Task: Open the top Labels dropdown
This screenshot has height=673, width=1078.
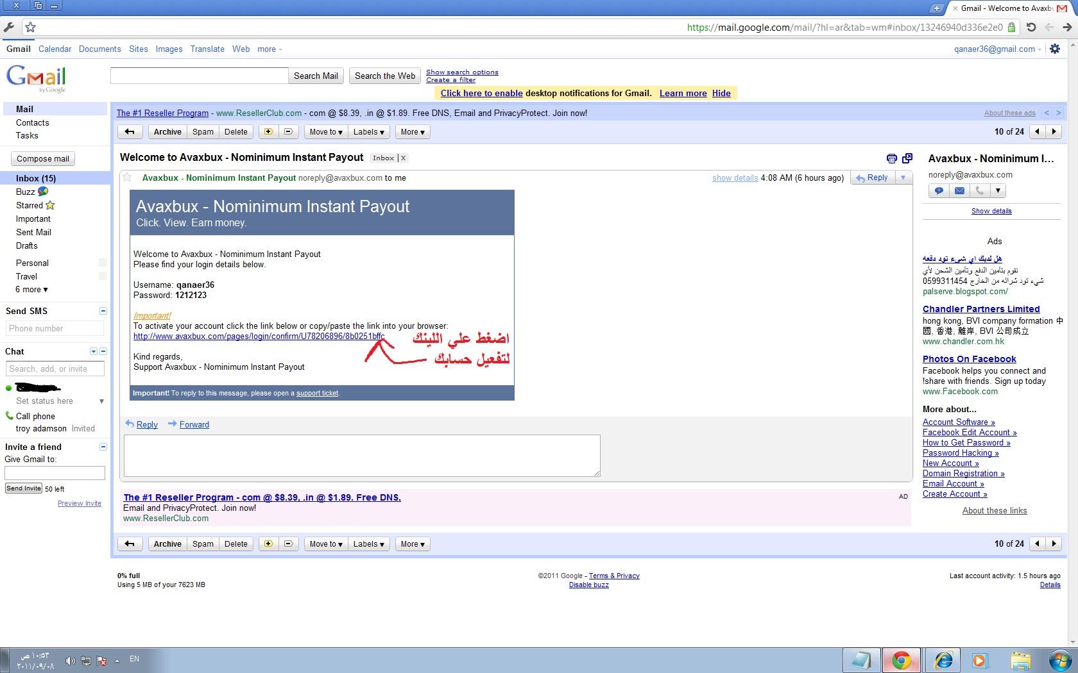Action: 369,131
